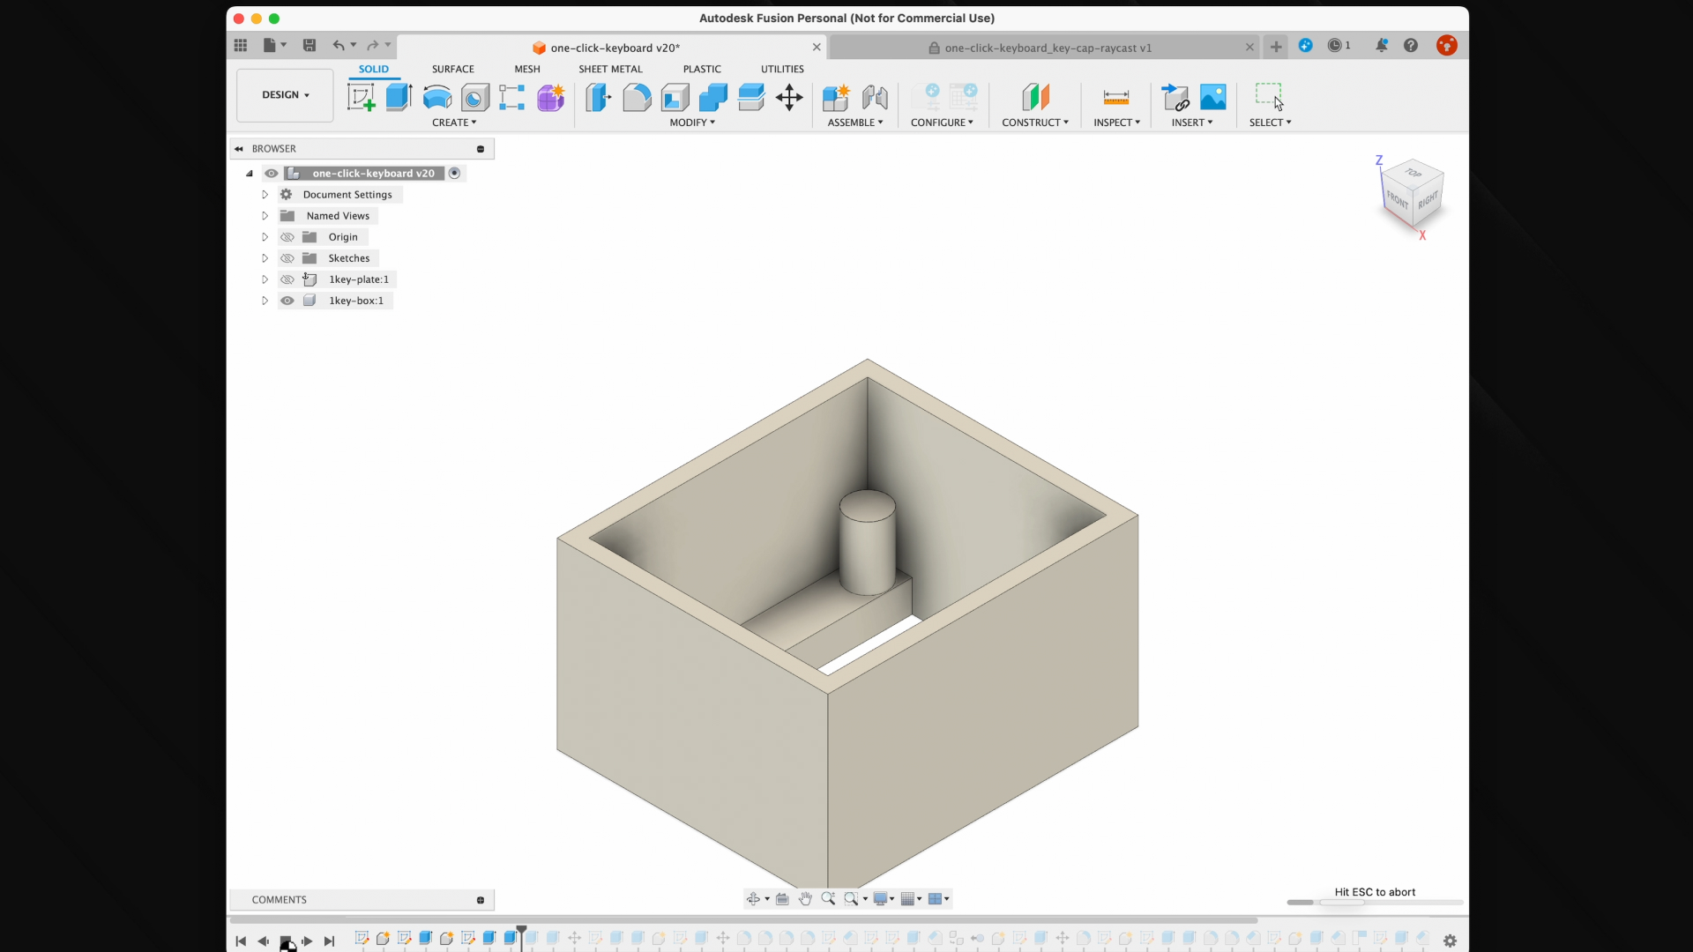
Task: Click the Insert Canvas image icon
Action: (x=1213, y=97)
